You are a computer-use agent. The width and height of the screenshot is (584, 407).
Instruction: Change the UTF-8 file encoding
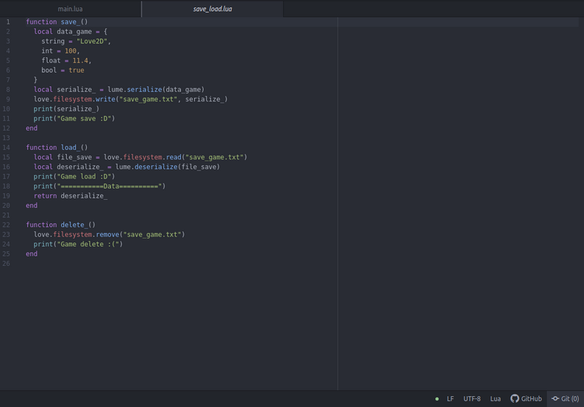pyautogui.click(x=472, y=398)
